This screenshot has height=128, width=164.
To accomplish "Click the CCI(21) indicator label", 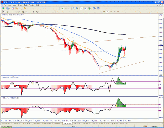I will (10, 98).
